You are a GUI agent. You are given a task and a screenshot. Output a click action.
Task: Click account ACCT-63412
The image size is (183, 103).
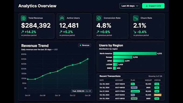pos(120,95)
